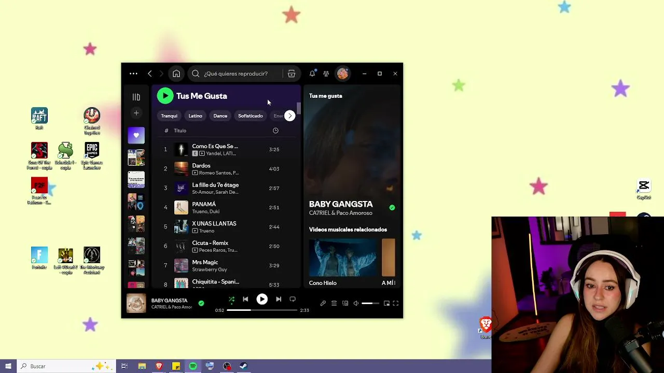Skip to the previous track
This screenshot has height=373, width=664.
click(245, 299)
